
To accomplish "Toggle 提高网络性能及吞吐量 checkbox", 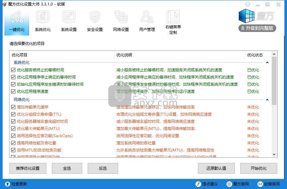I will click(x=13, y=143).
